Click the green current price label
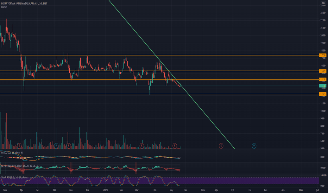 coord(323,86)
